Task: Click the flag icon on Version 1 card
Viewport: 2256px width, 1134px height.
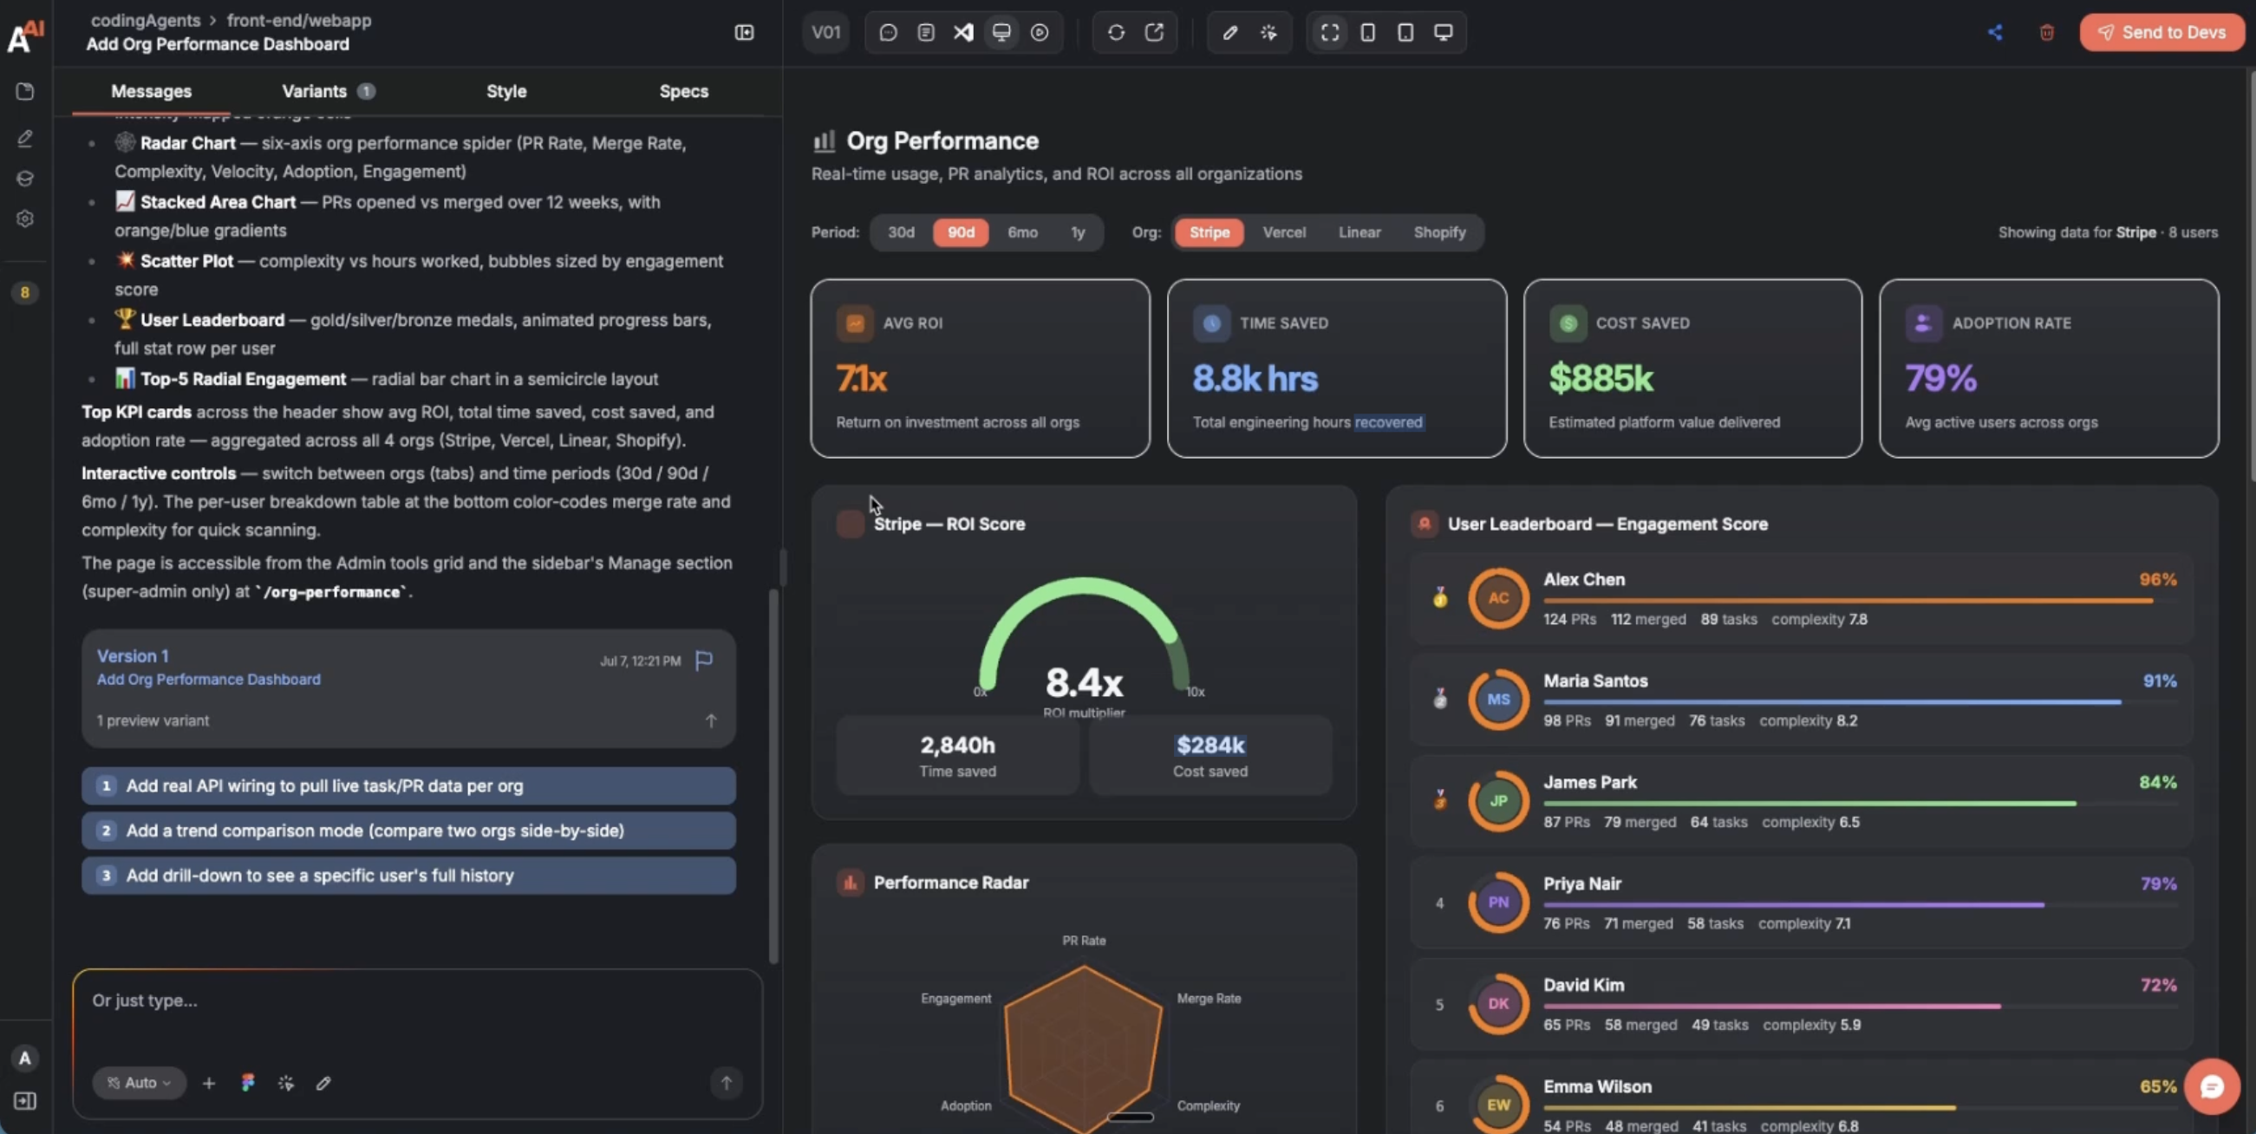Action: (x=704, y=661)
